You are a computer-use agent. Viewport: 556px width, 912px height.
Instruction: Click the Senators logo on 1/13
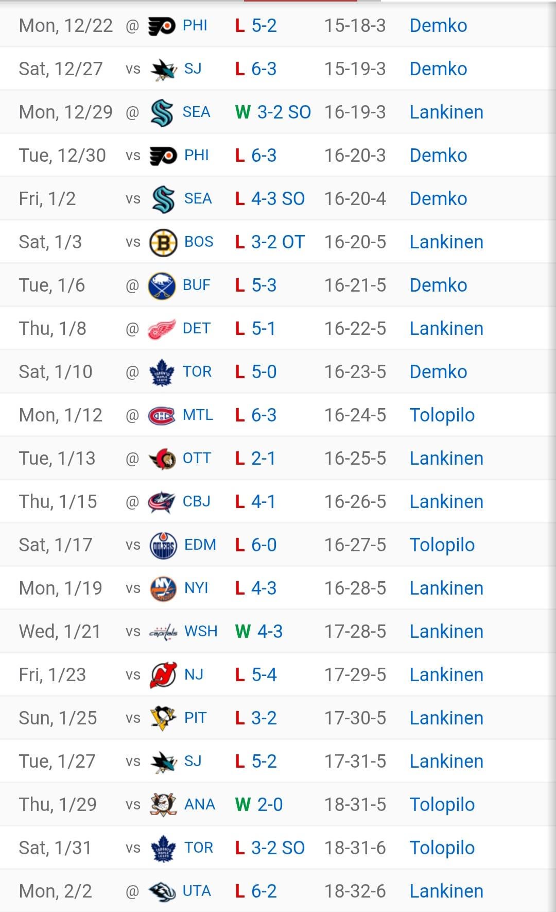[162, 459]
